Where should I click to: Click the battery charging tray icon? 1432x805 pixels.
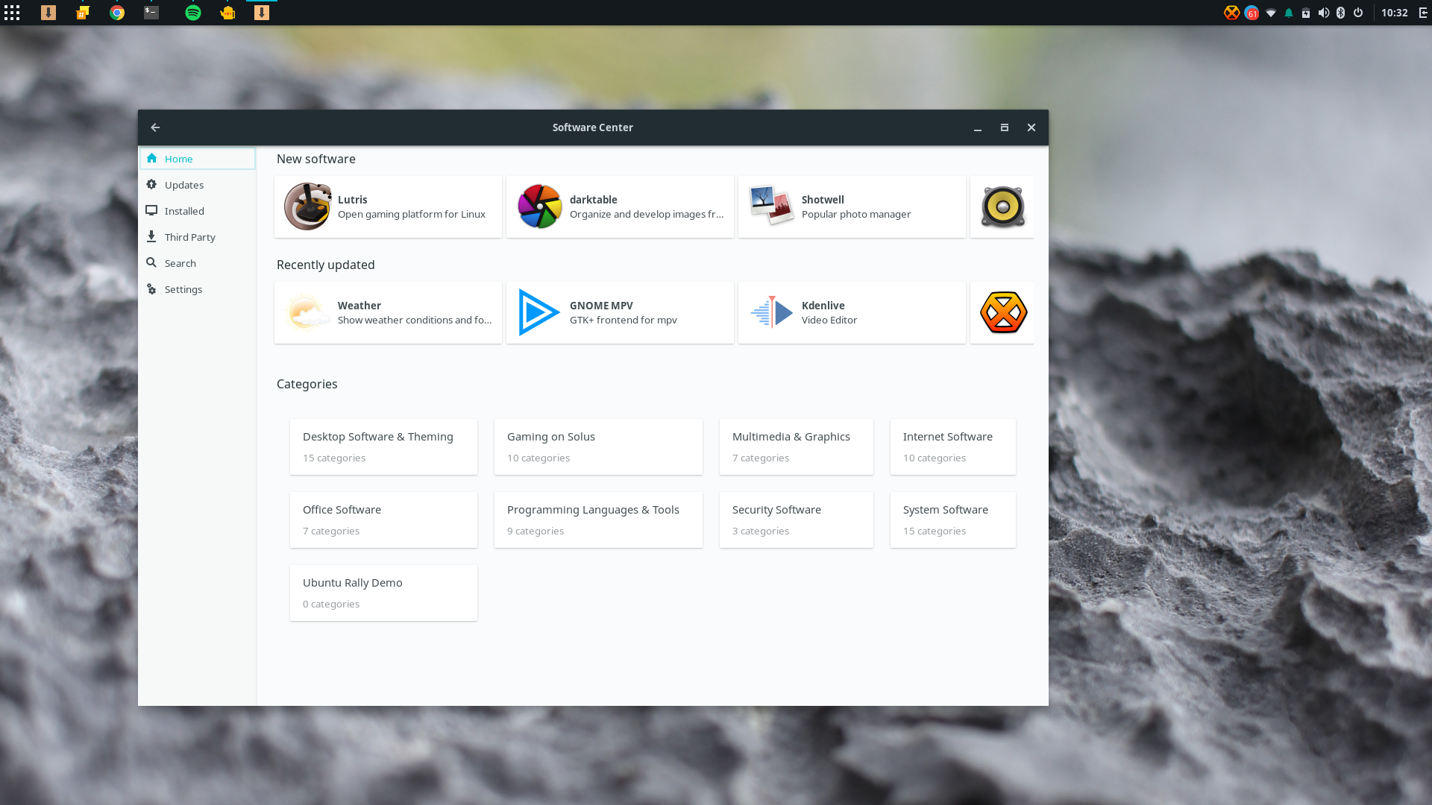[1305, 13]
